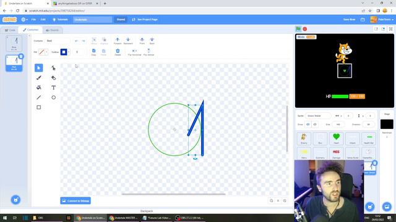Switch to small stage layout
Image resolution: width=396 pixels, height=222 pixels.
click(376, 29)
